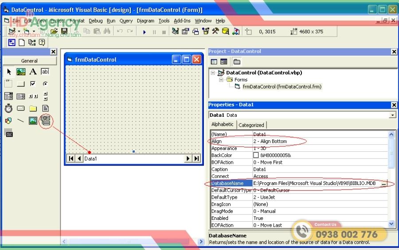Open the Data View Window toolbar icon
The height and width of the screenshot is (250, 399).
[x=226, y=31]
